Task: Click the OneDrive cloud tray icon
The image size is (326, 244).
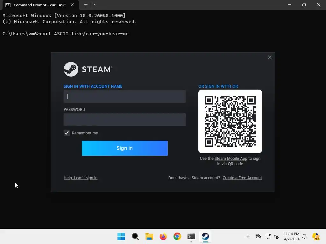Action: pyautogui.click(x=258, y=236)
